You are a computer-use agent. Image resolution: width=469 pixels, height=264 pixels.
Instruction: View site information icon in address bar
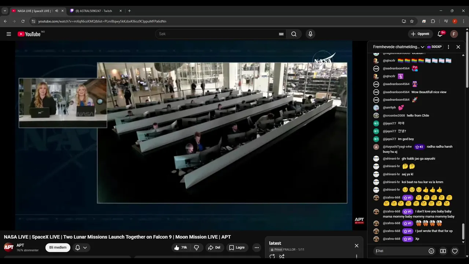[33, 21]
